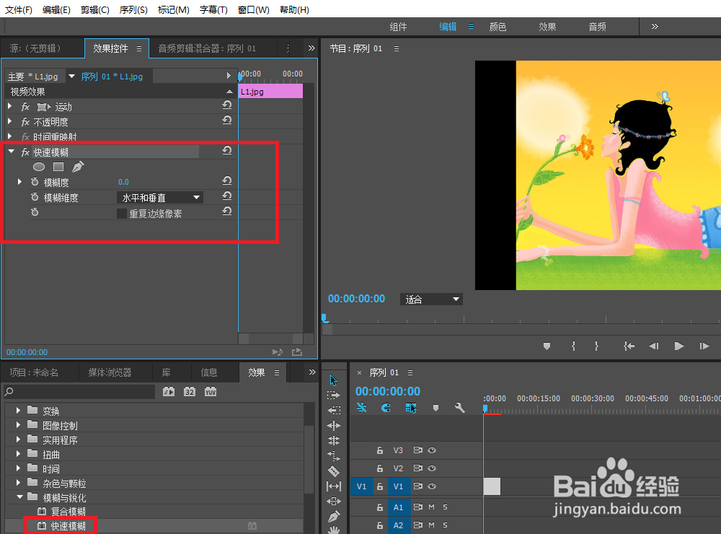Choose the Track Select Forward tool
Screen dimensions: 721x534
click(334, 395)
